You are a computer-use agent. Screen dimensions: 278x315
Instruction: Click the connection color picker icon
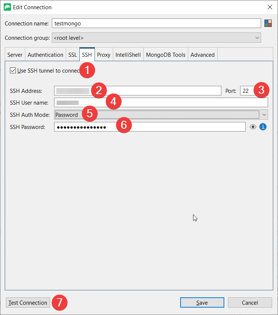pyautogui.click(x=268, y=23)
